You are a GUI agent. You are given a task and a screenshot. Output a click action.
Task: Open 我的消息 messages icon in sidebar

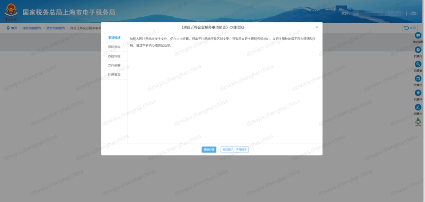418,35
